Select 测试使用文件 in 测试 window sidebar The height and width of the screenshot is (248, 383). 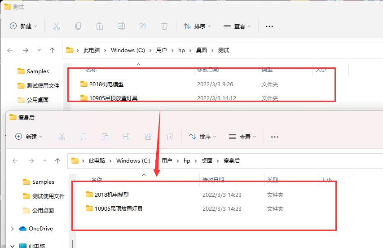pyautogui.click(x=38, y=85)
